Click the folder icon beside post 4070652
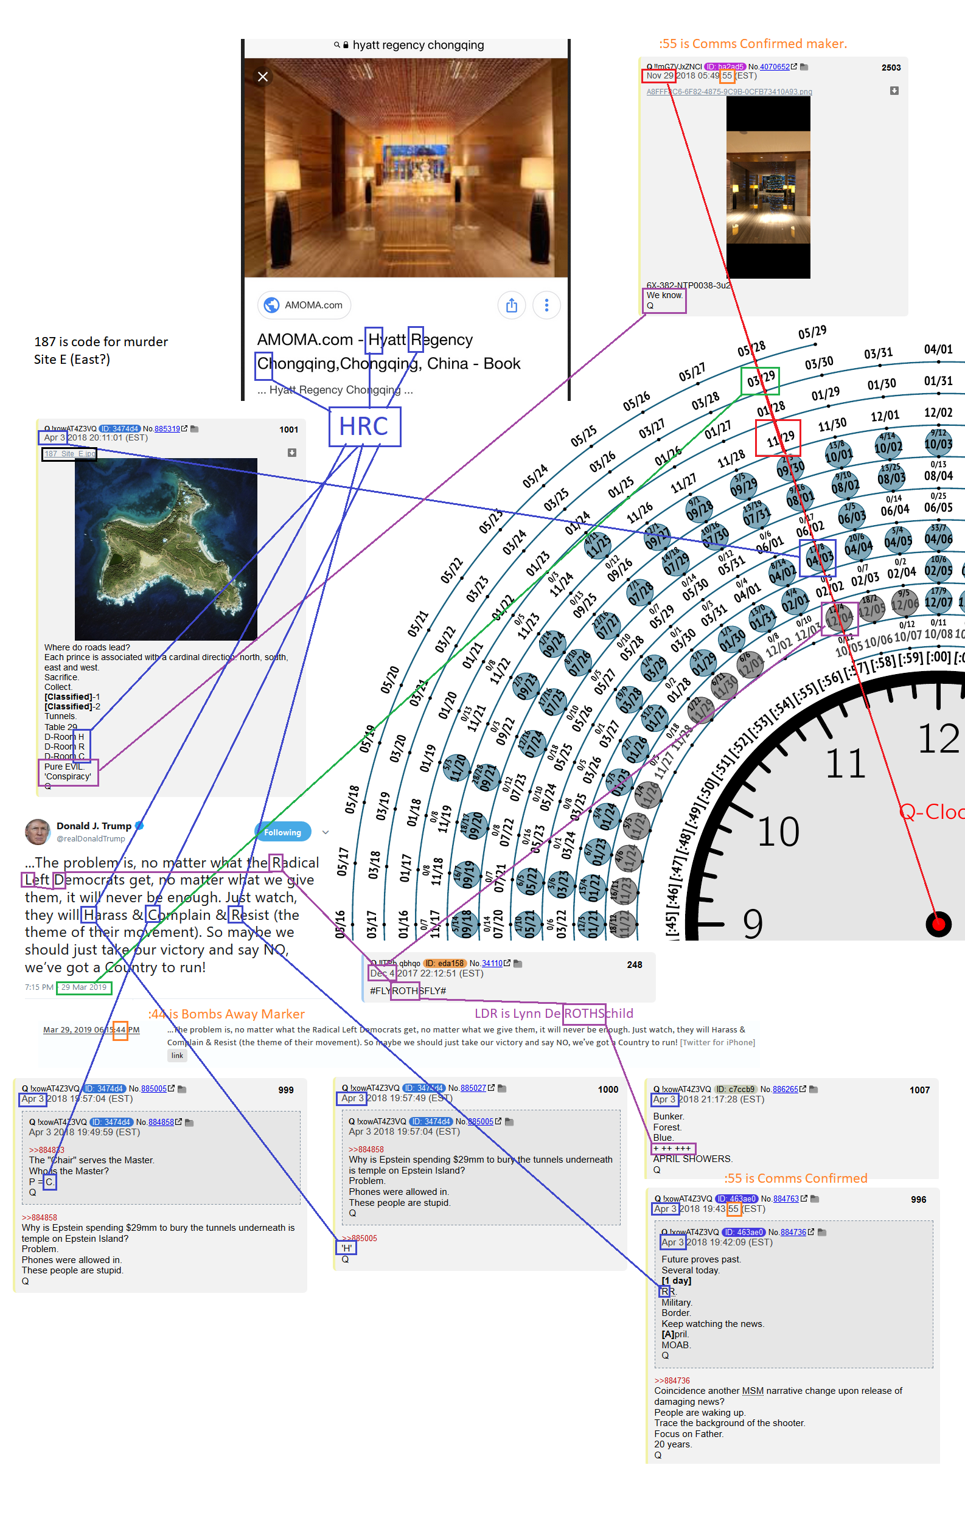Screen dimensions: 965x1521 (804, 67)
